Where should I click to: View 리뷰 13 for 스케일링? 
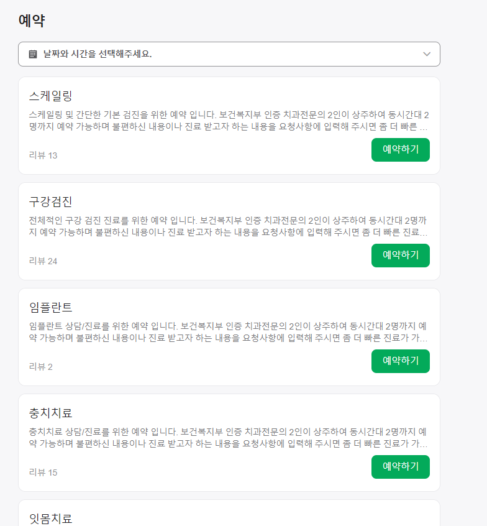coord(43,155)
